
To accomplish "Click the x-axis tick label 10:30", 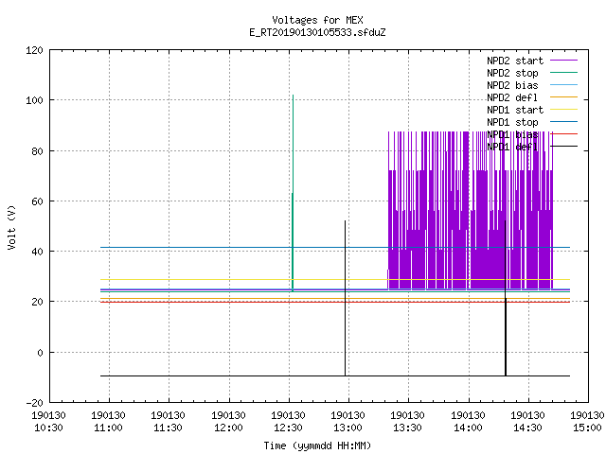I will pos(48,428).
